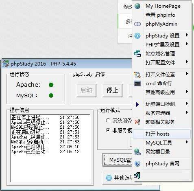This screenshot has width=194, height=191.
Task: Click the 其他选项 button label
Action: (123, 178)
